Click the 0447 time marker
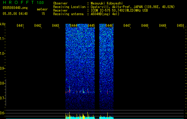The width and height of the screenshot is (187, 119). [x=127, y=26]
